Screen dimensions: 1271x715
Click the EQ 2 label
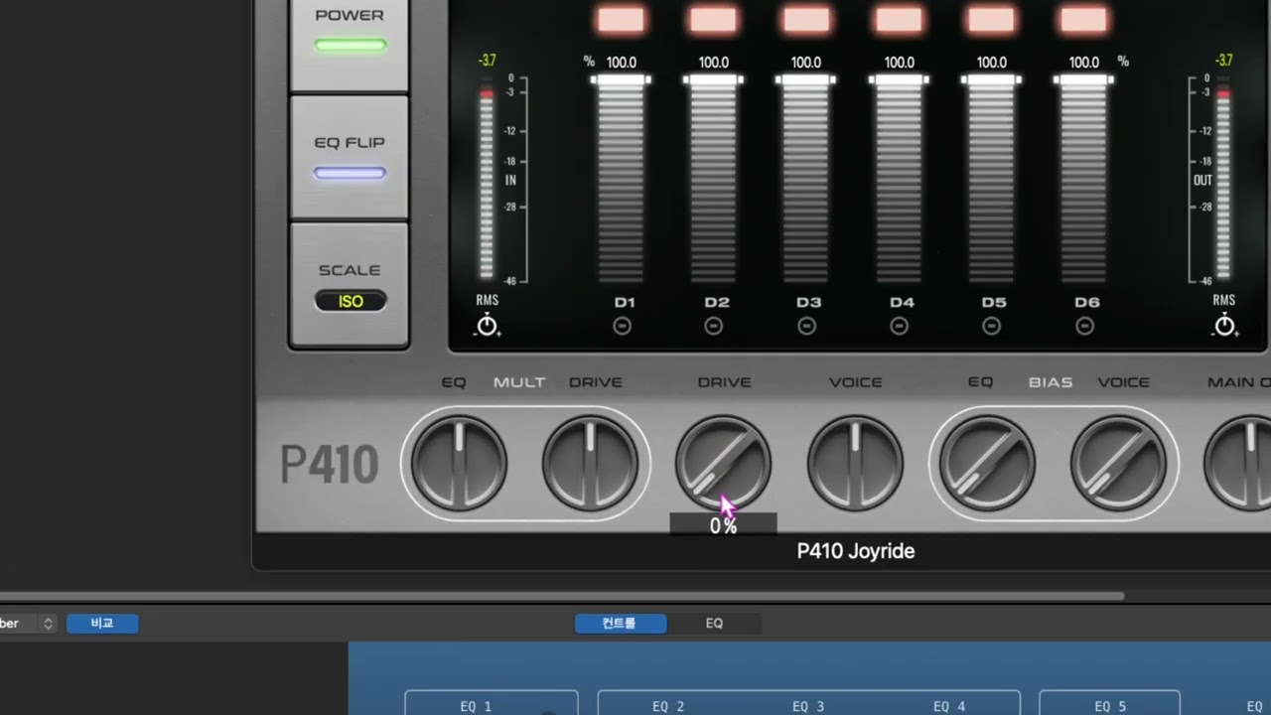(668, 706)
